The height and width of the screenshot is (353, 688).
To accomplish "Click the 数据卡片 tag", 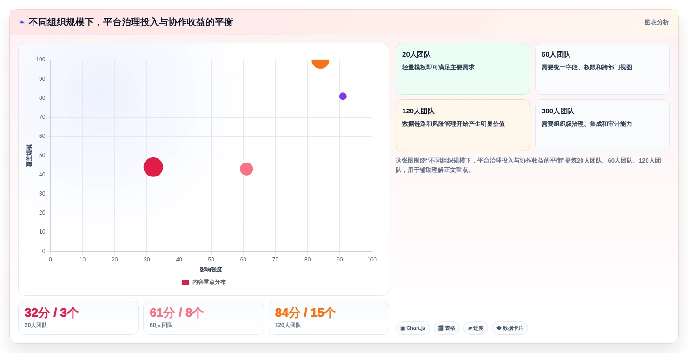I will tap(510, 328).
